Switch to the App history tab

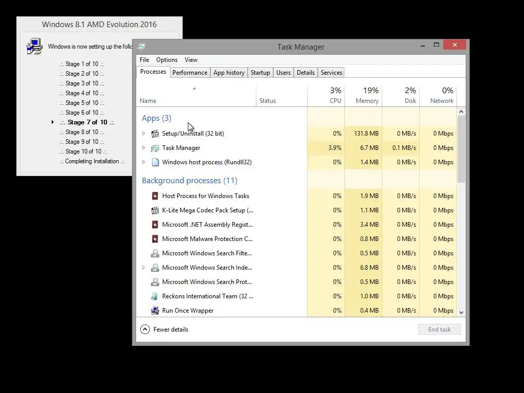[x=229, y=73]
